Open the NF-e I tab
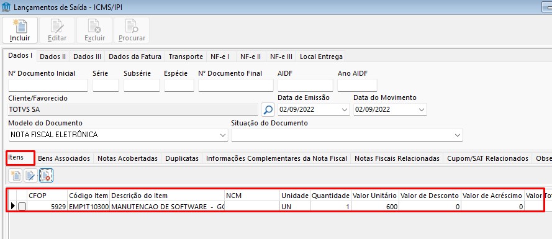The image size is (552, 239). click(220, 56)
